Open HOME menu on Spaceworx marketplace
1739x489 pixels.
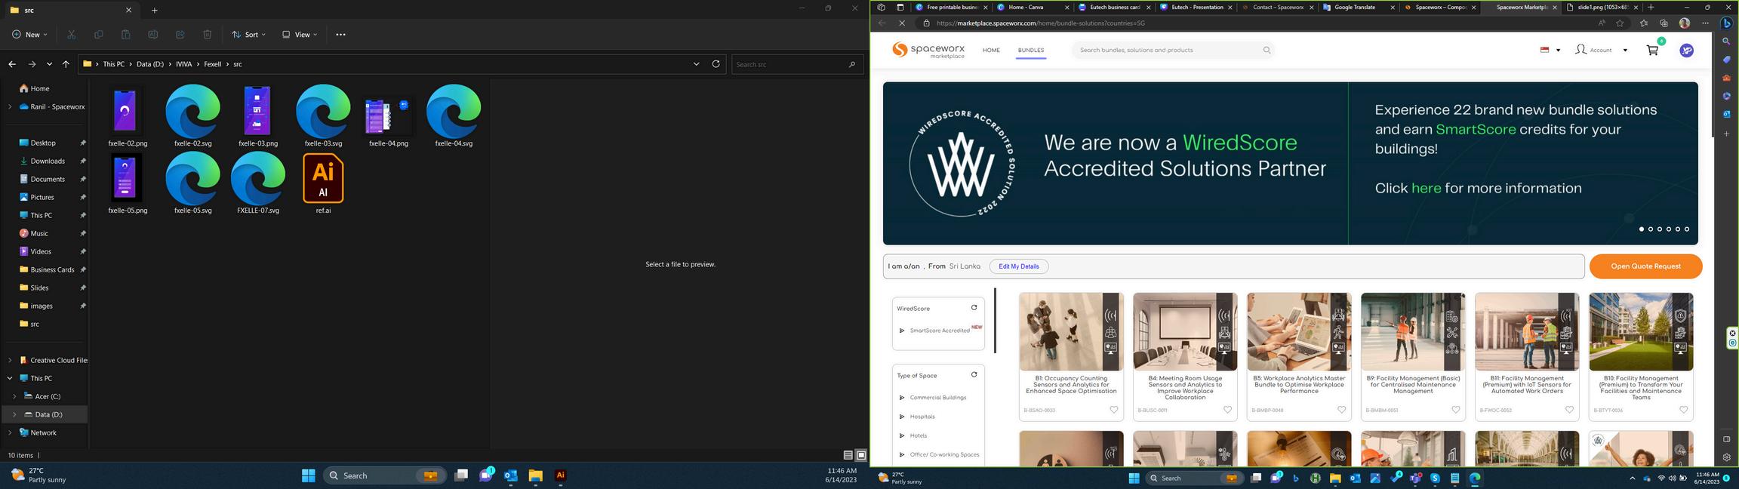tap(991, 51)
